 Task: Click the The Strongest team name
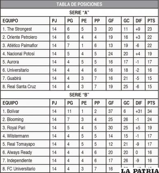click(19, 29)
